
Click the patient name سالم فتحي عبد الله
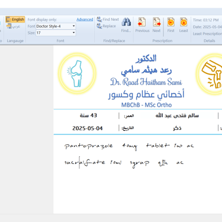pos(177,115)
